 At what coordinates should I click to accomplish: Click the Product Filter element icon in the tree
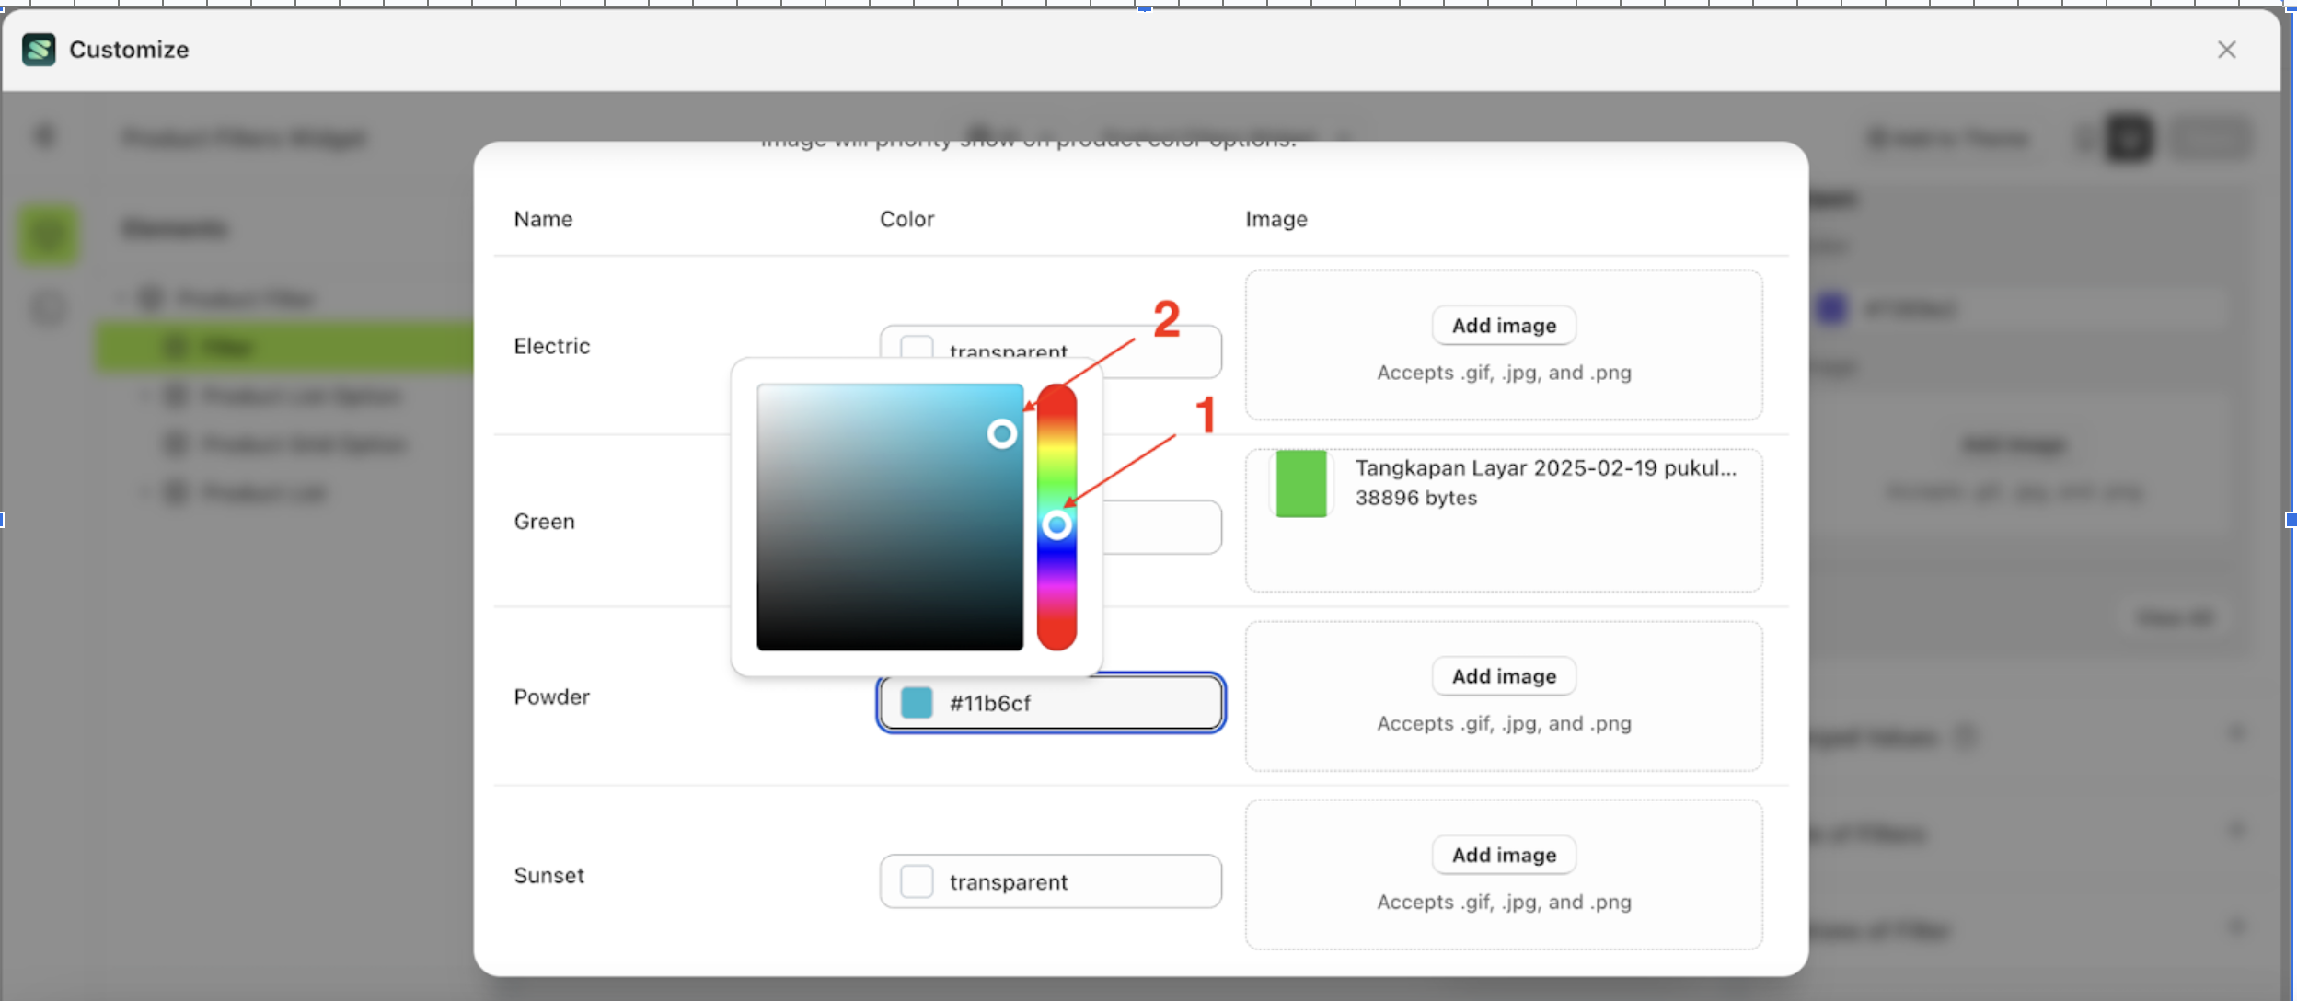point(151,297)
